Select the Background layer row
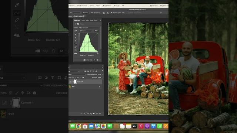The image size is (237, 133). [86, 86]
